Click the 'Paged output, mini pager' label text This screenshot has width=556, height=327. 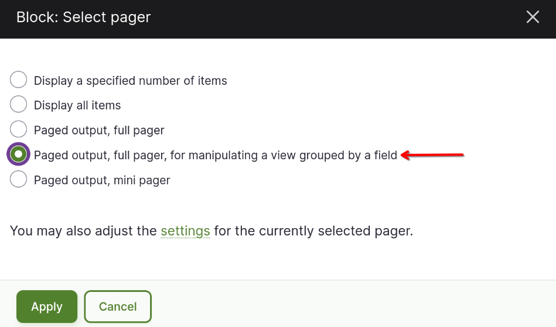pyautogui.click(x=102, y=181)
